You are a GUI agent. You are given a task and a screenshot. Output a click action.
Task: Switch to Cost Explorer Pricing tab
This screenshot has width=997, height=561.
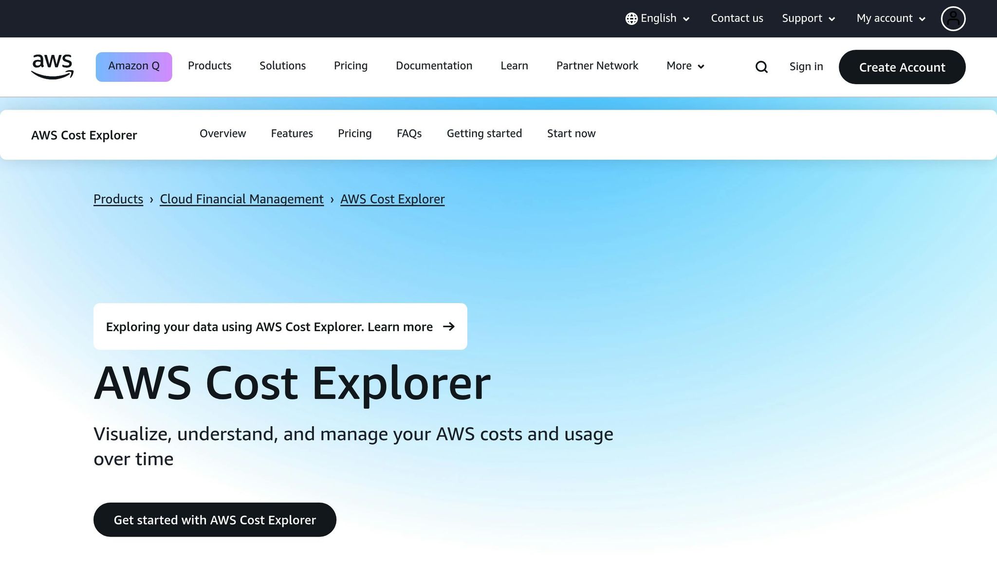pyautogui.click(x=354, y=133)
